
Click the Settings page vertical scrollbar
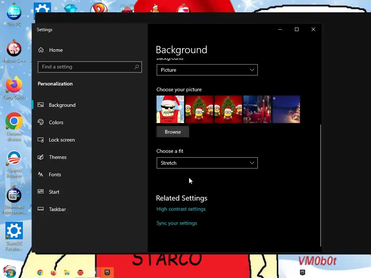coord(321,185)
